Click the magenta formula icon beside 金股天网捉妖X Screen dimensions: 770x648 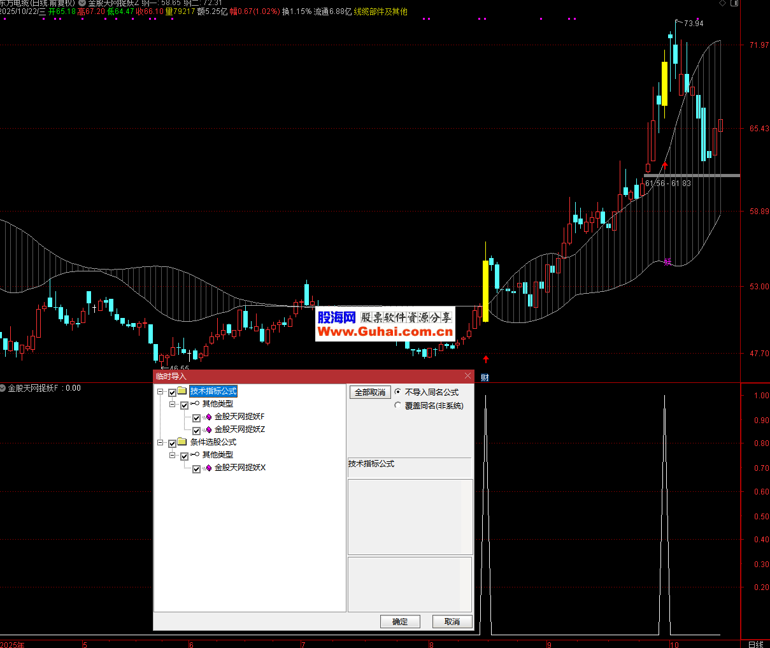tap(208, 468)
